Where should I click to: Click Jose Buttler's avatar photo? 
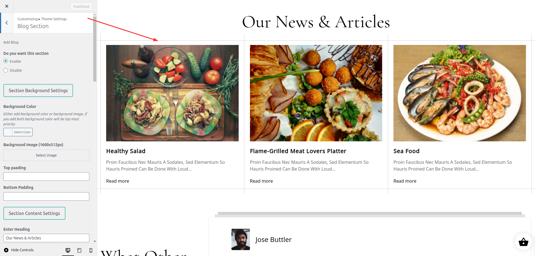coord(241,239)
